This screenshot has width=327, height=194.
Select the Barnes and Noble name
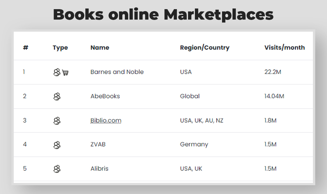(x=117, y=72)
